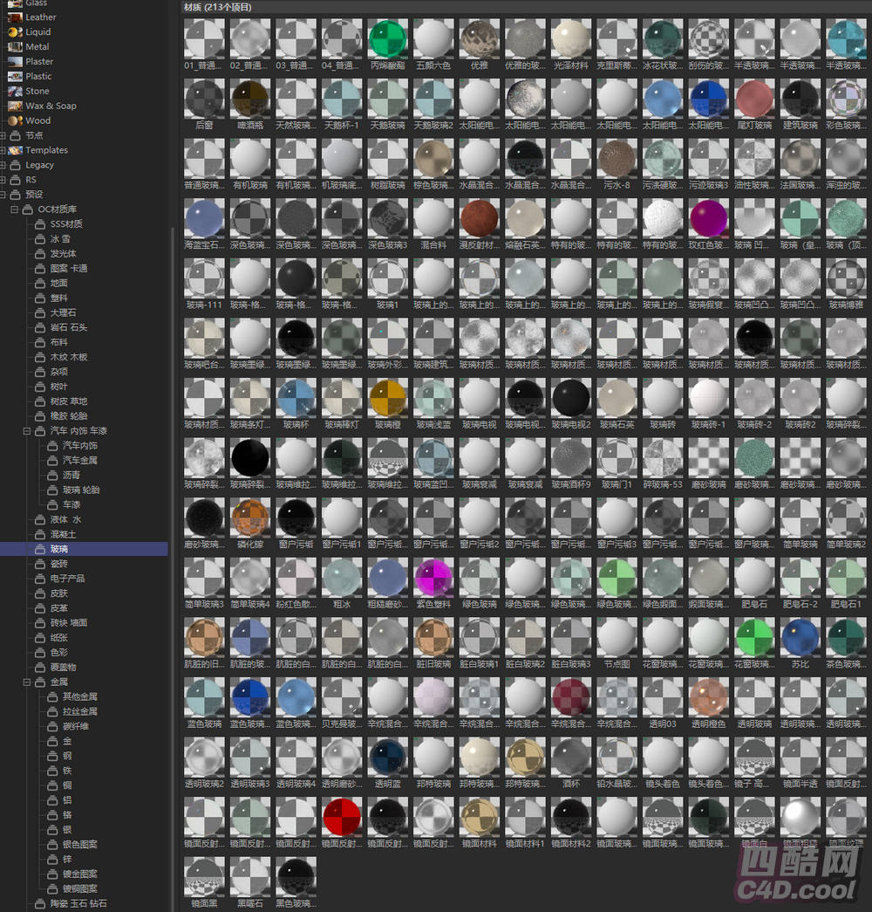This screenshot has width=872, height=912.
Task: Click the Liquid category icon
Action: (x=15, y=32)
